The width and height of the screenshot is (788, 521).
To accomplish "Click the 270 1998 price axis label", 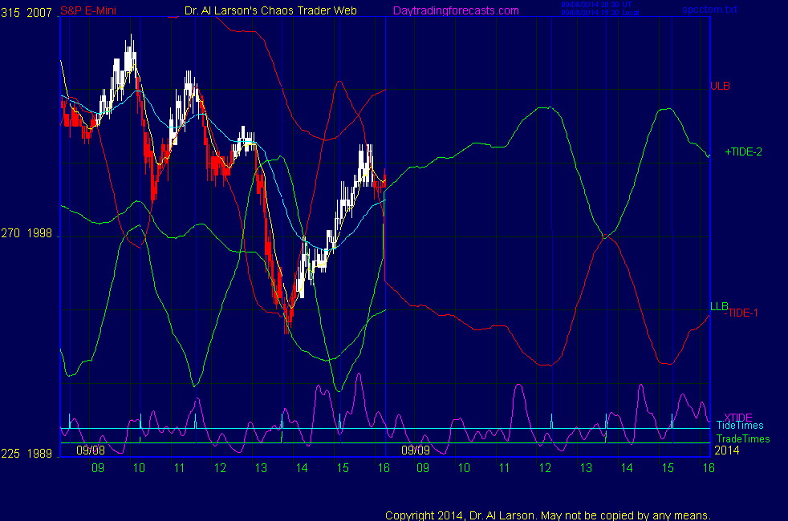I will 26,233.
